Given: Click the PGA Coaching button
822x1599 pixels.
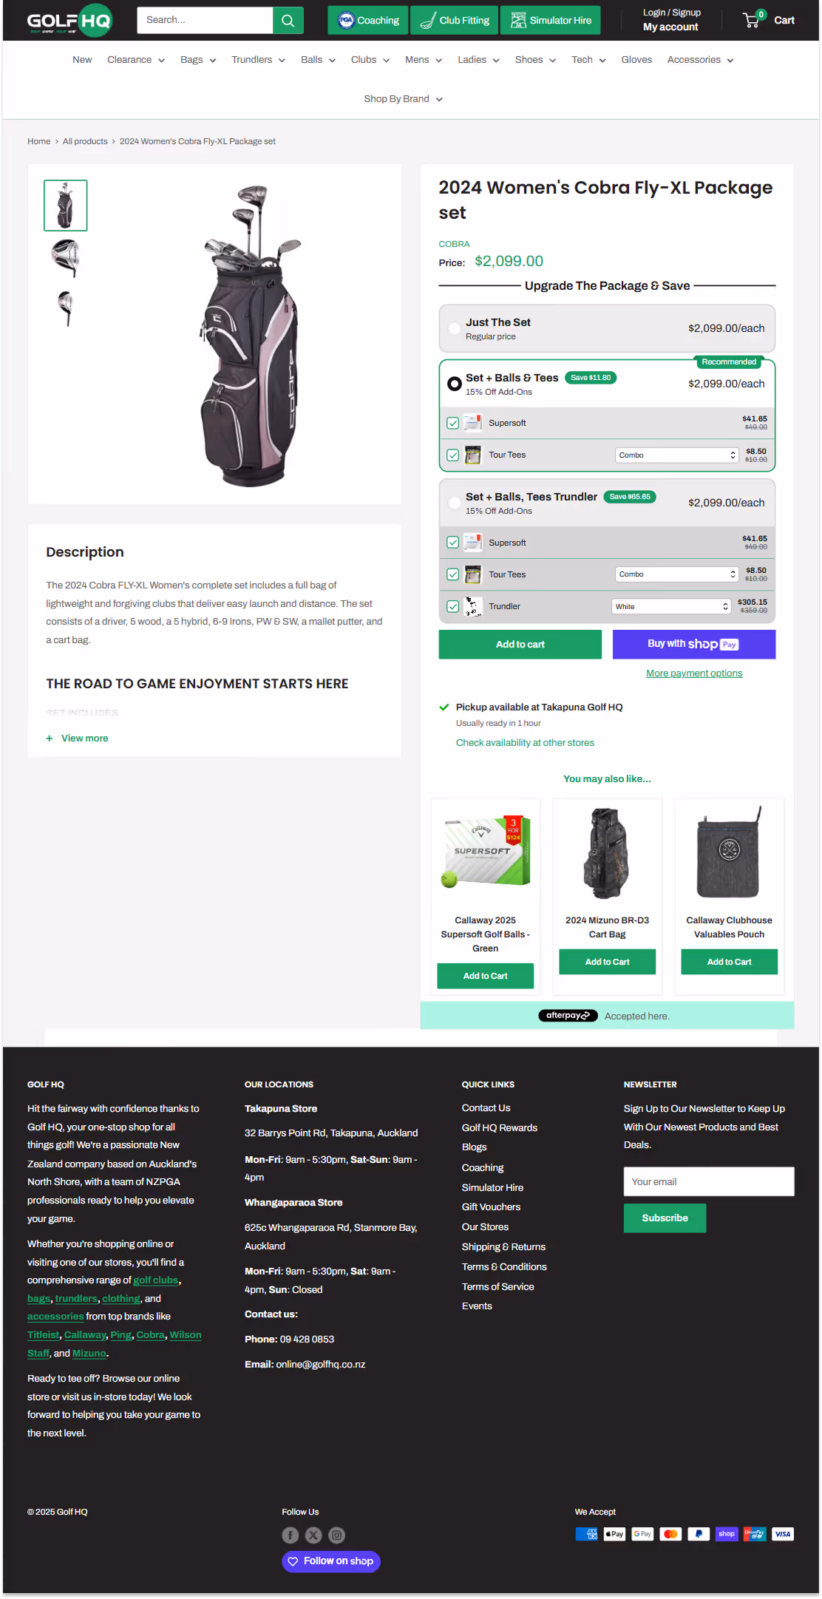Looking at the screenshot, I should point(368,21).
